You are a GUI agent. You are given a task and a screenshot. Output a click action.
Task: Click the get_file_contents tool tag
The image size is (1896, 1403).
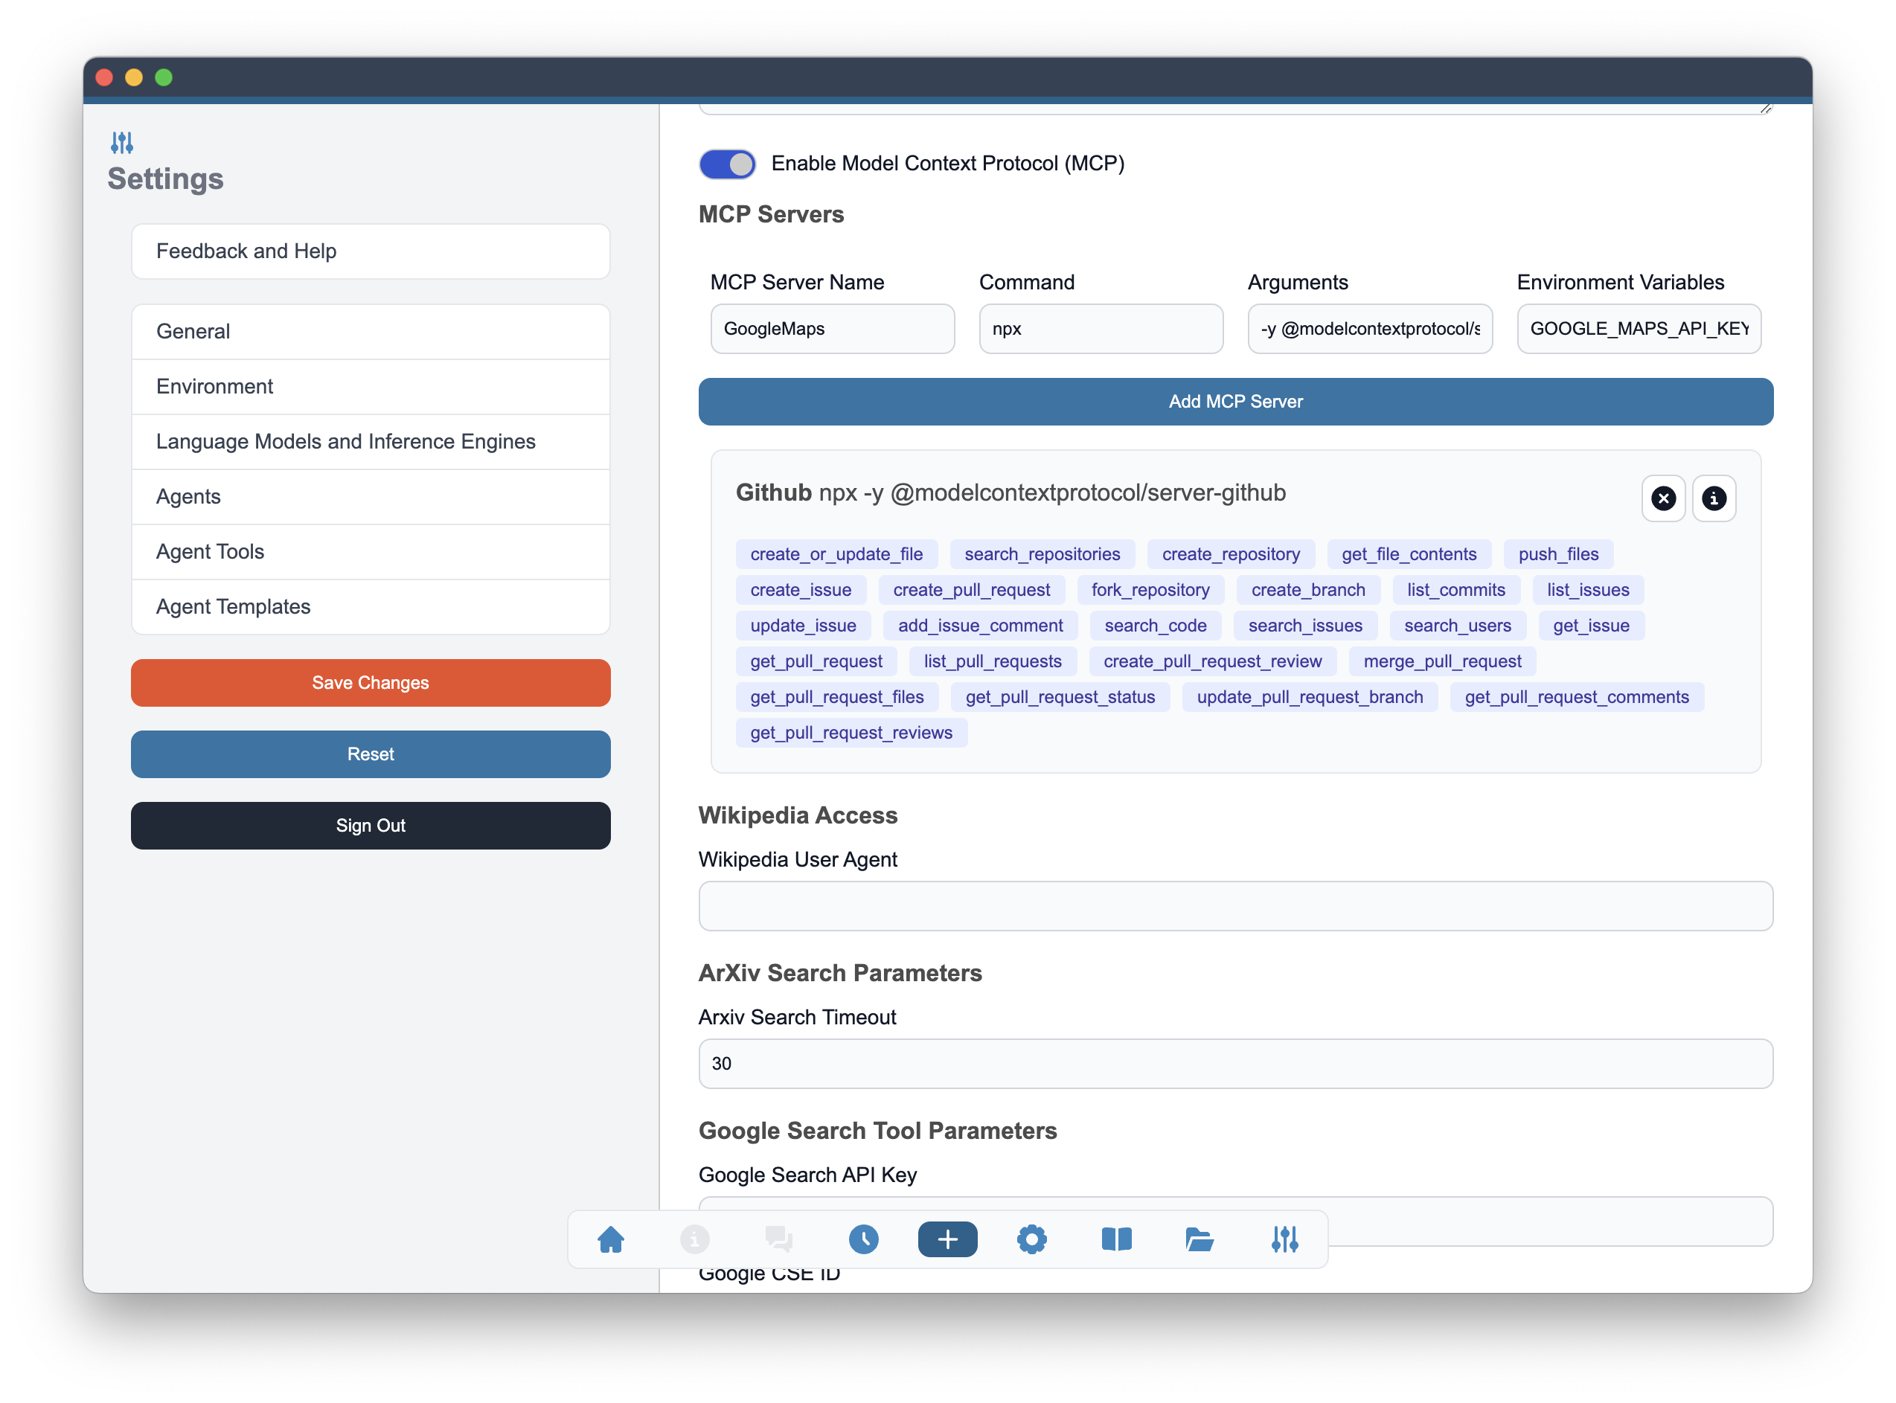(1409, 554)
